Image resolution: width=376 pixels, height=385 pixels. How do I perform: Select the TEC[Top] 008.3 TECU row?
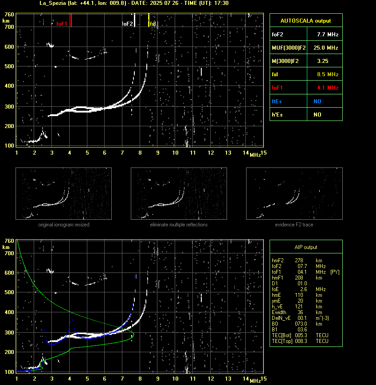pyautogui.click(x=300, y=341)
